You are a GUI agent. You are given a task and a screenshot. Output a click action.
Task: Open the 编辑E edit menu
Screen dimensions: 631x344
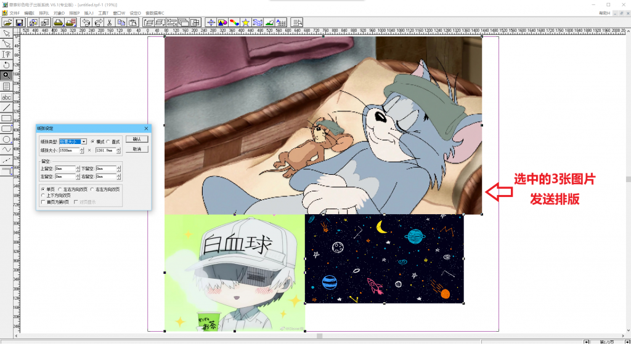(30, 13)
